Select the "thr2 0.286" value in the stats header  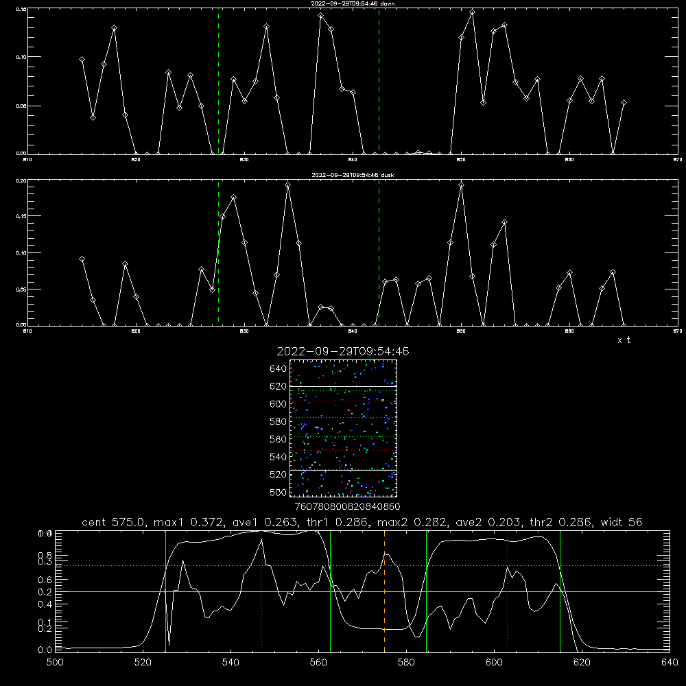561,522
